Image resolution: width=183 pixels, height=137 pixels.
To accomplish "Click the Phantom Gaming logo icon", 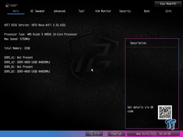I will coord(12,5).
